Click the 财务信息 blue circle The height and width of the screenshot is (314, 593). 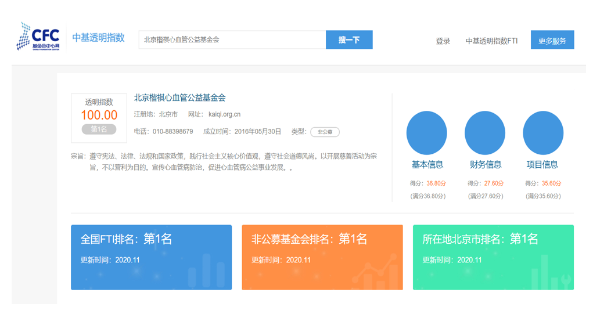coord(485,133)
